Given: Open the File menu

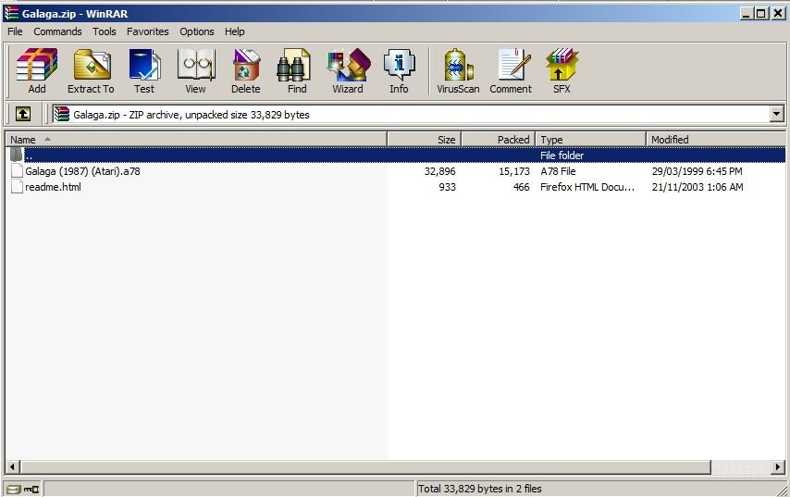Looking at the screenshot, I should point(15,31).
